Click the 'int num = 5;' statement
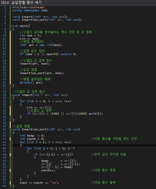 30,36
